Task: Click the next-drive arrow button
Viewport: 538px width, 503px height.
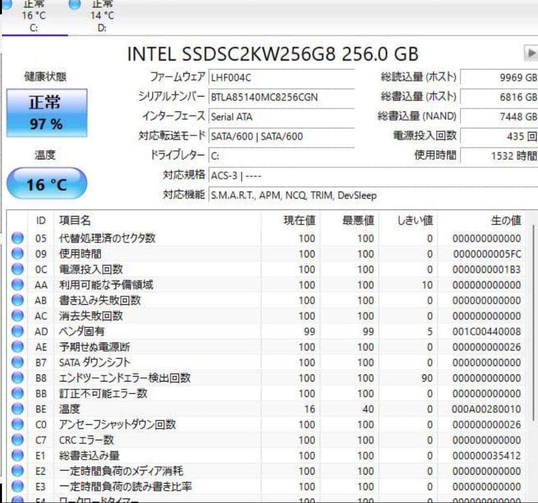Action: 533,52
